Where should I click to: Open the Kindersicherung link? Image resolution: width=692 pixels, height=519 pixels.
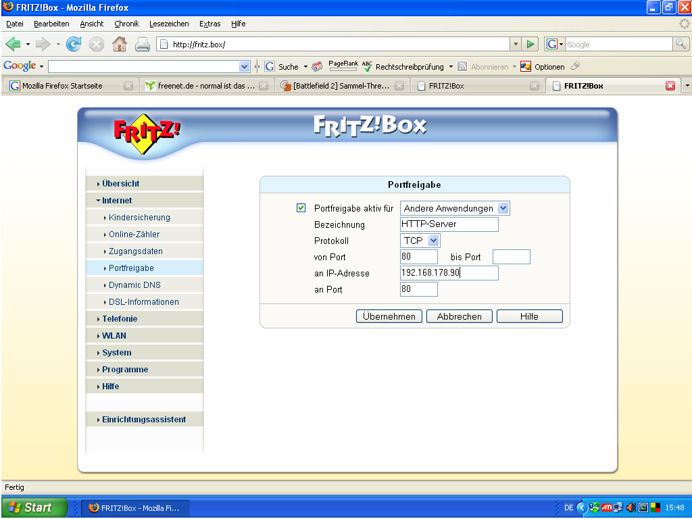(x=139, y=218)
